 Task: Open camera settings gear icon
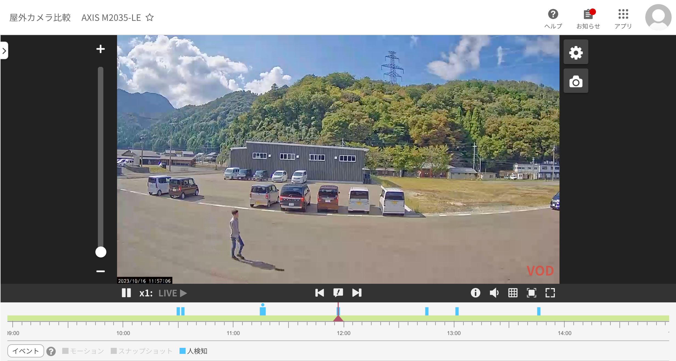pyautogui.click(x=576, y=52)
